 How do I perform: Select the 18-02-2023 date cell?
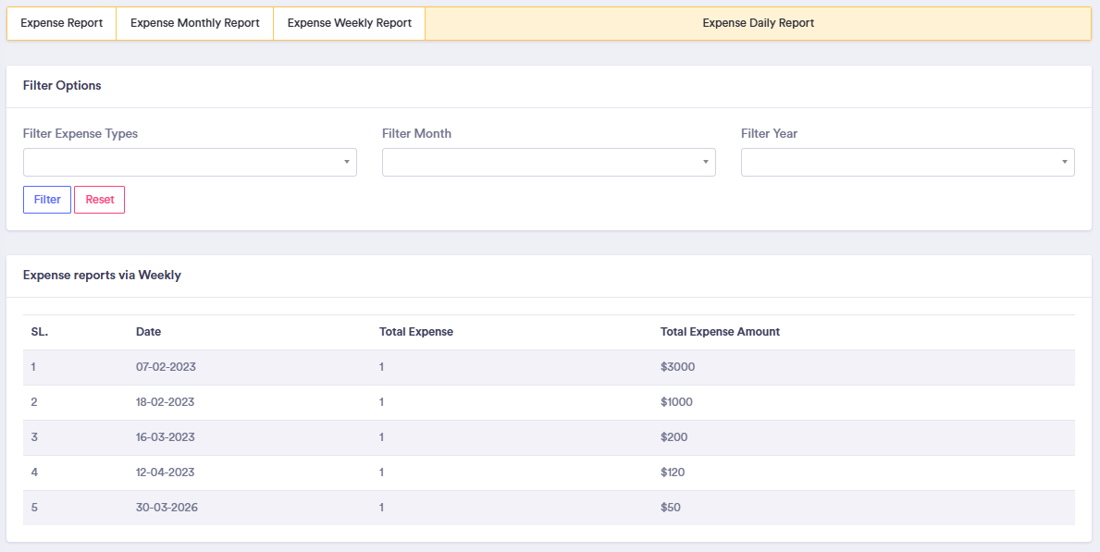point(166,402)
